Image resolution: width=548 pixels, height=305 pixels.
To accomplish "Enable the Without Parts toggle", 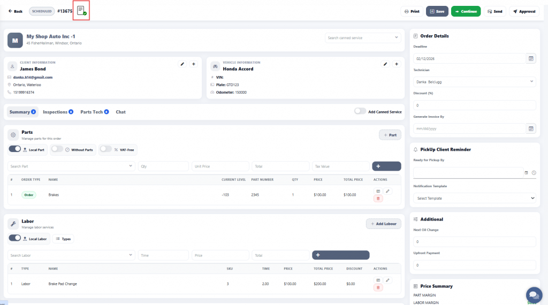I will tap(57, 149).
